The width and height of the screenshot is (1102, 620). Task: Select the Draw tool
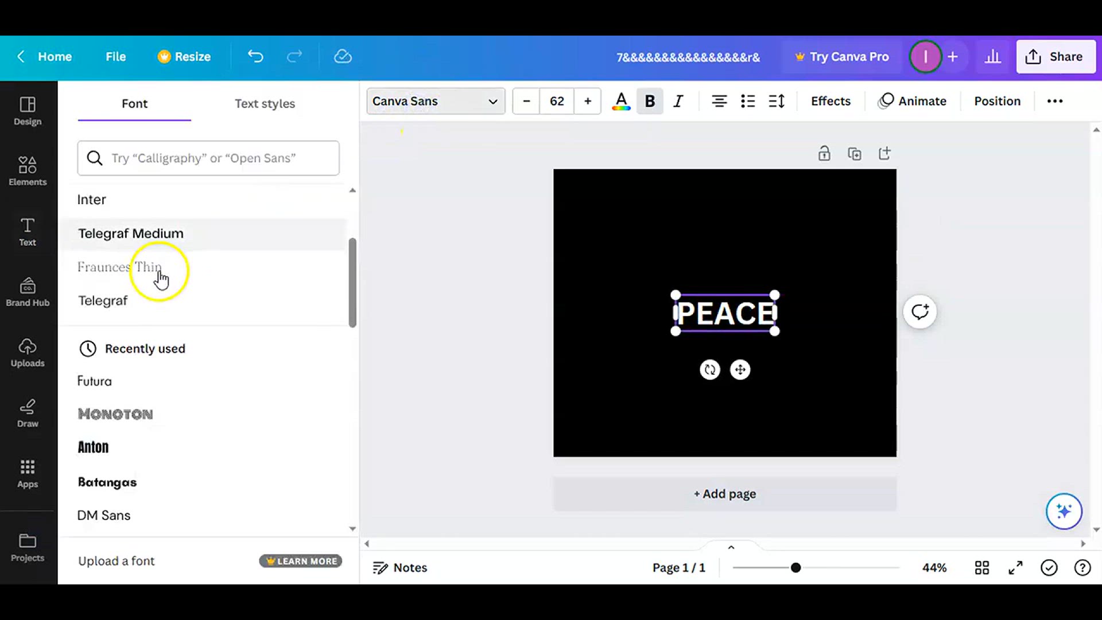(x=28, y=413)
